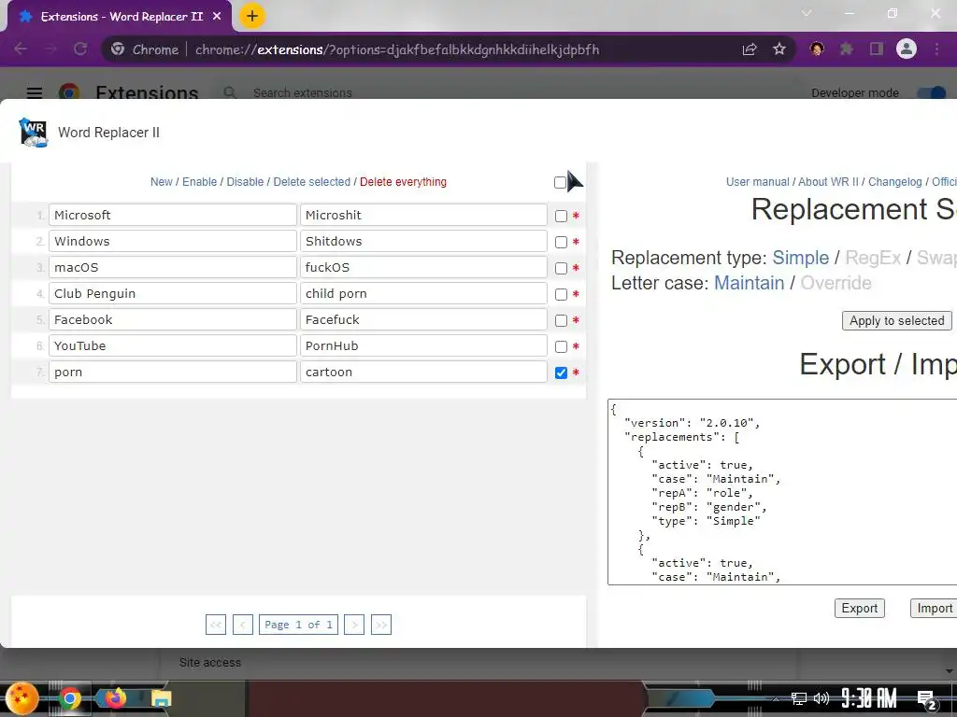Open the Chrome profile avatar
Screen dimensions: 957x717
(x=907, y=49)
